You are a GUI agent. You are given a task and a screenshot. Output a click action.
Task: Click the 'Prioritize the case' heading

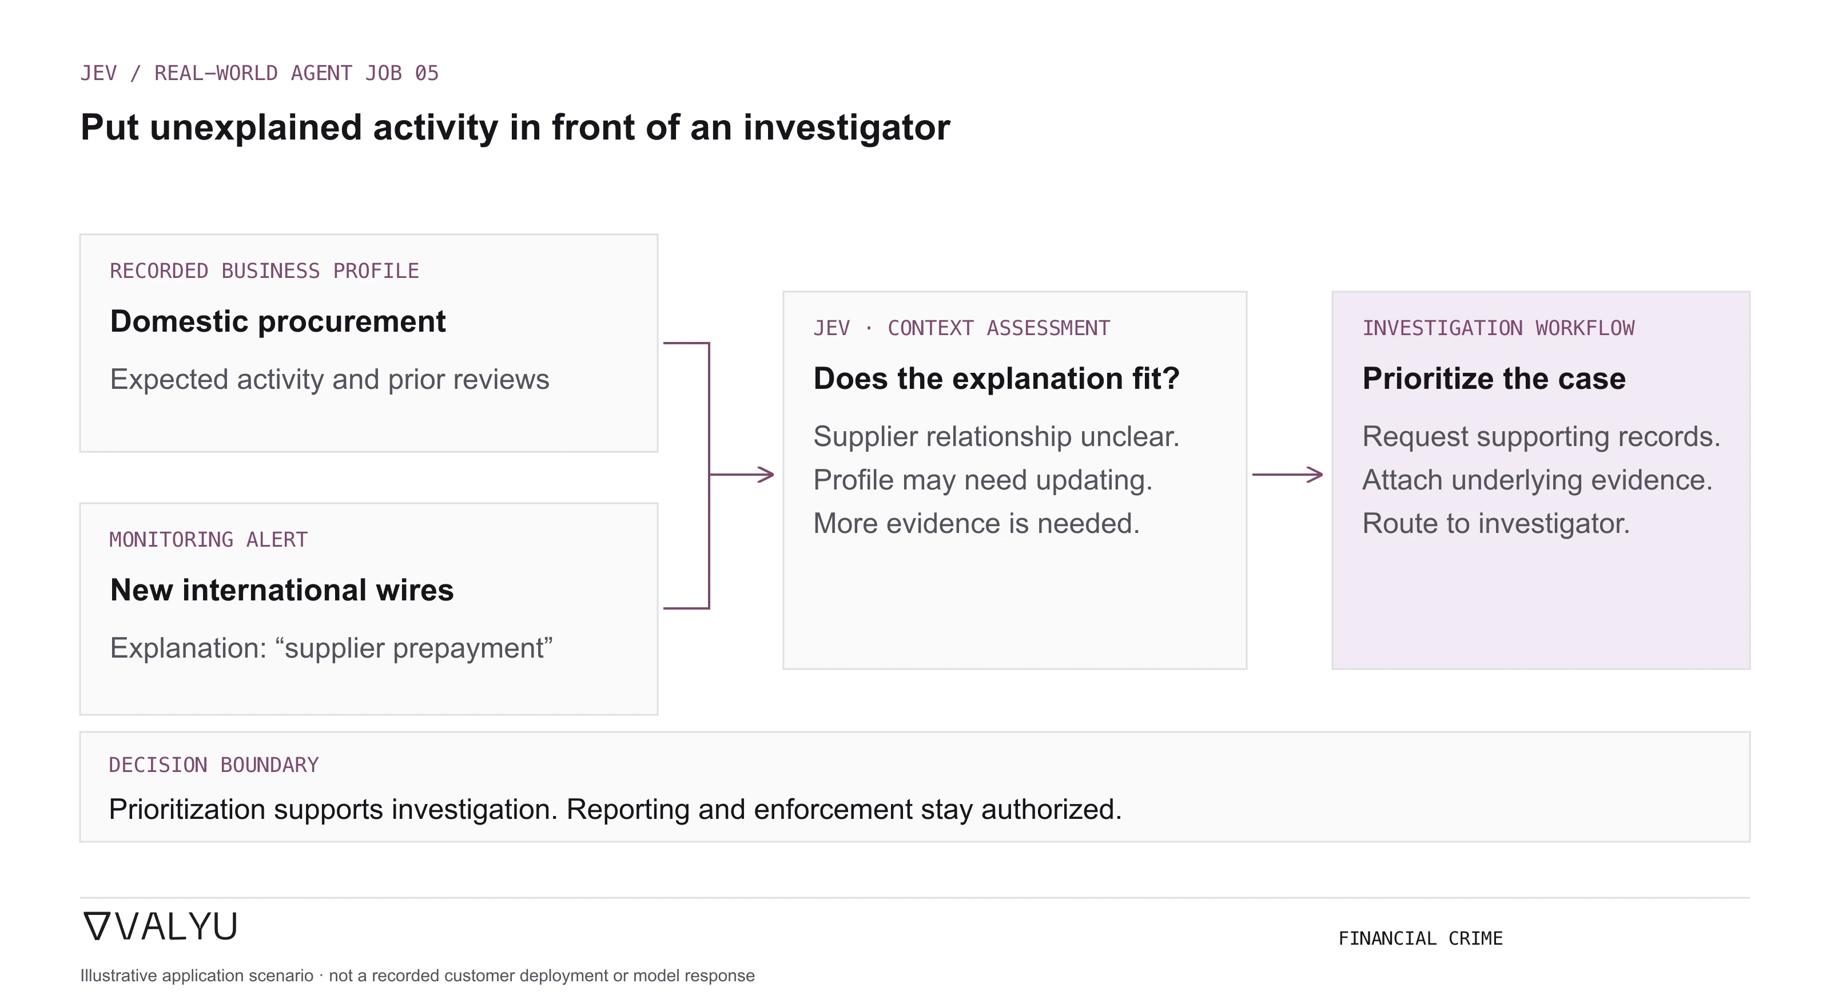click(x=1494, y=379)
